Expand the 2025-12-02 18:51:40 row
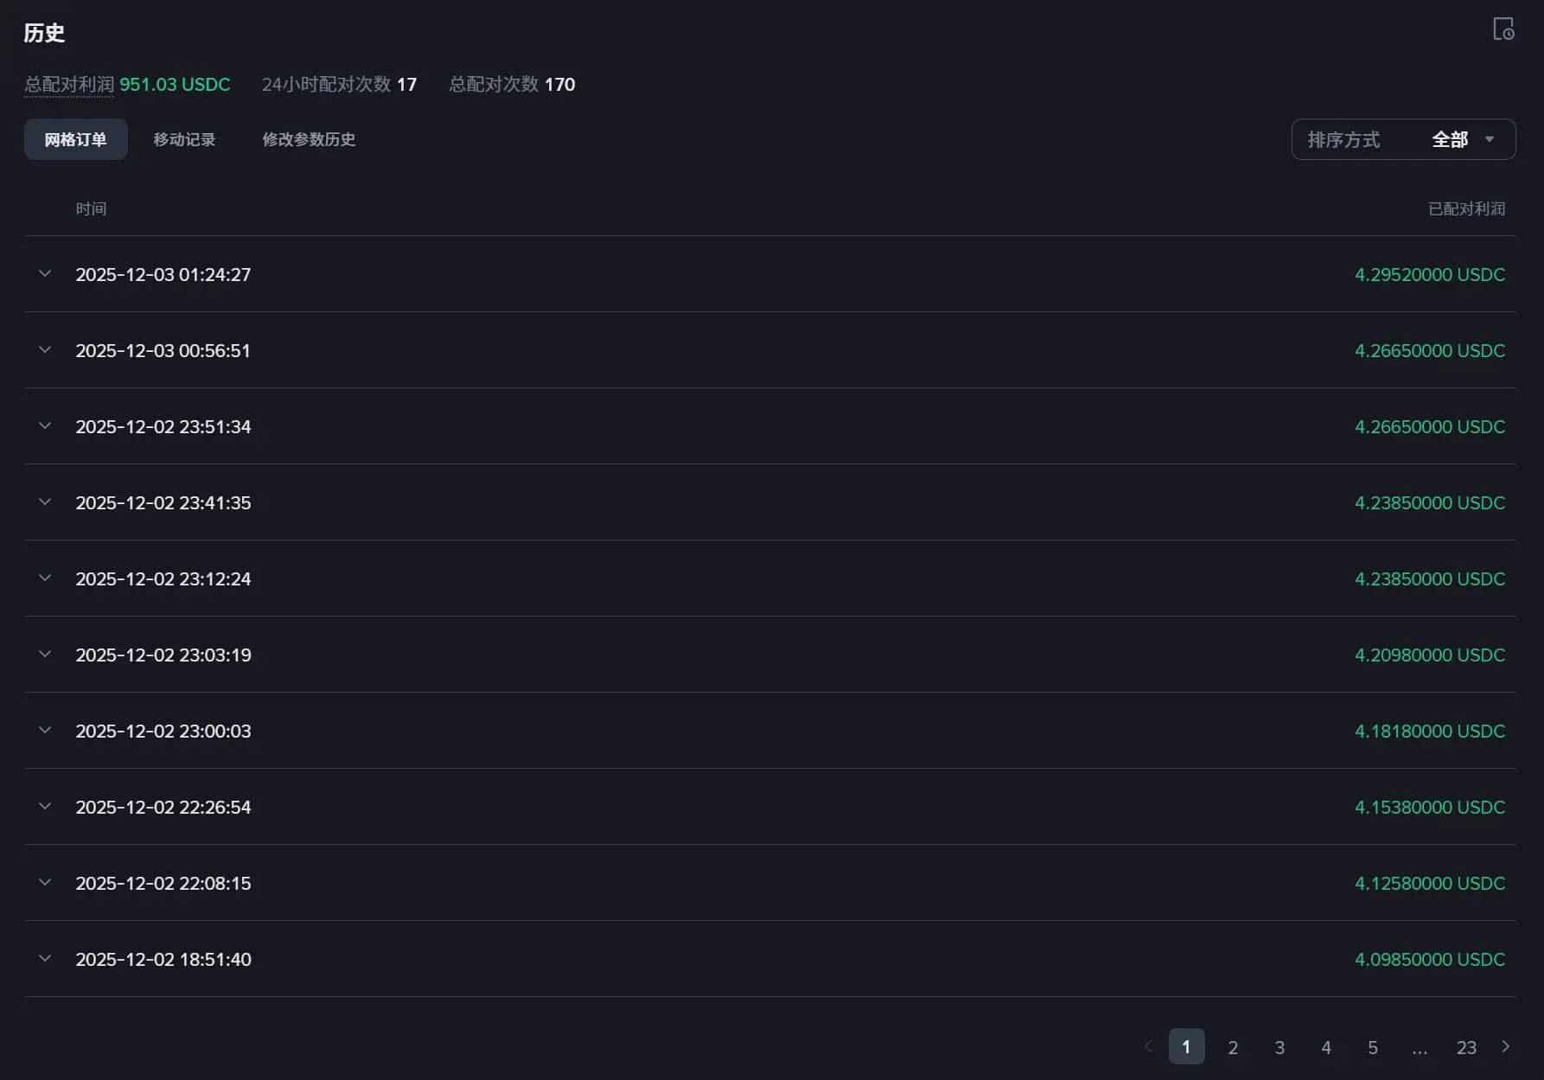The width and height of the screenshot is (1544, 1080). pos(45,959)
